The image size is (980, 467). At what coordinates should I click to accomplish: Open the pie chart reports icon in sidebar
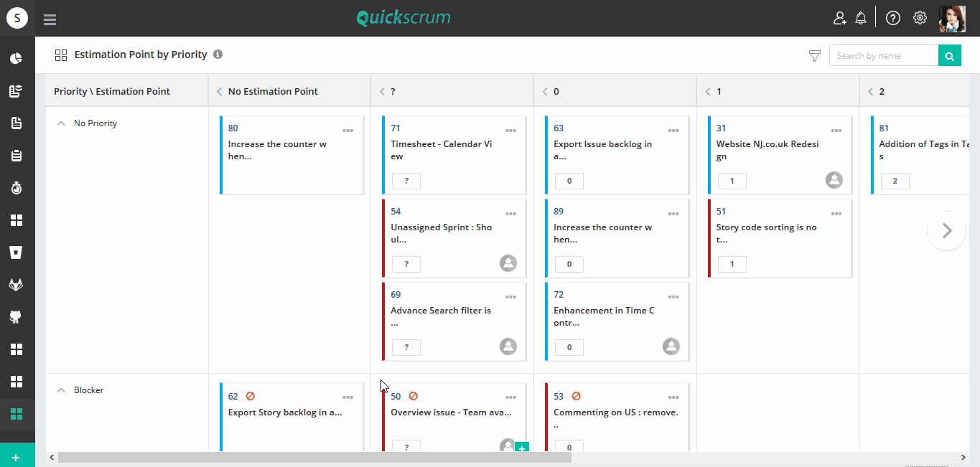[17, 58]
